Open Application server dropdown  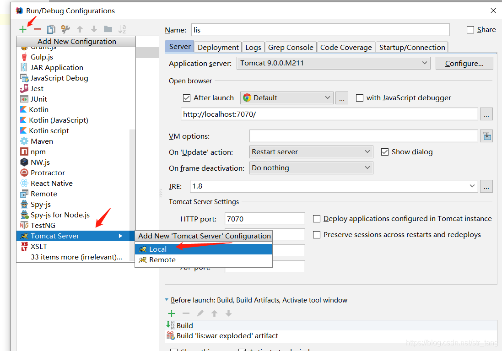(x=333, y=63)
